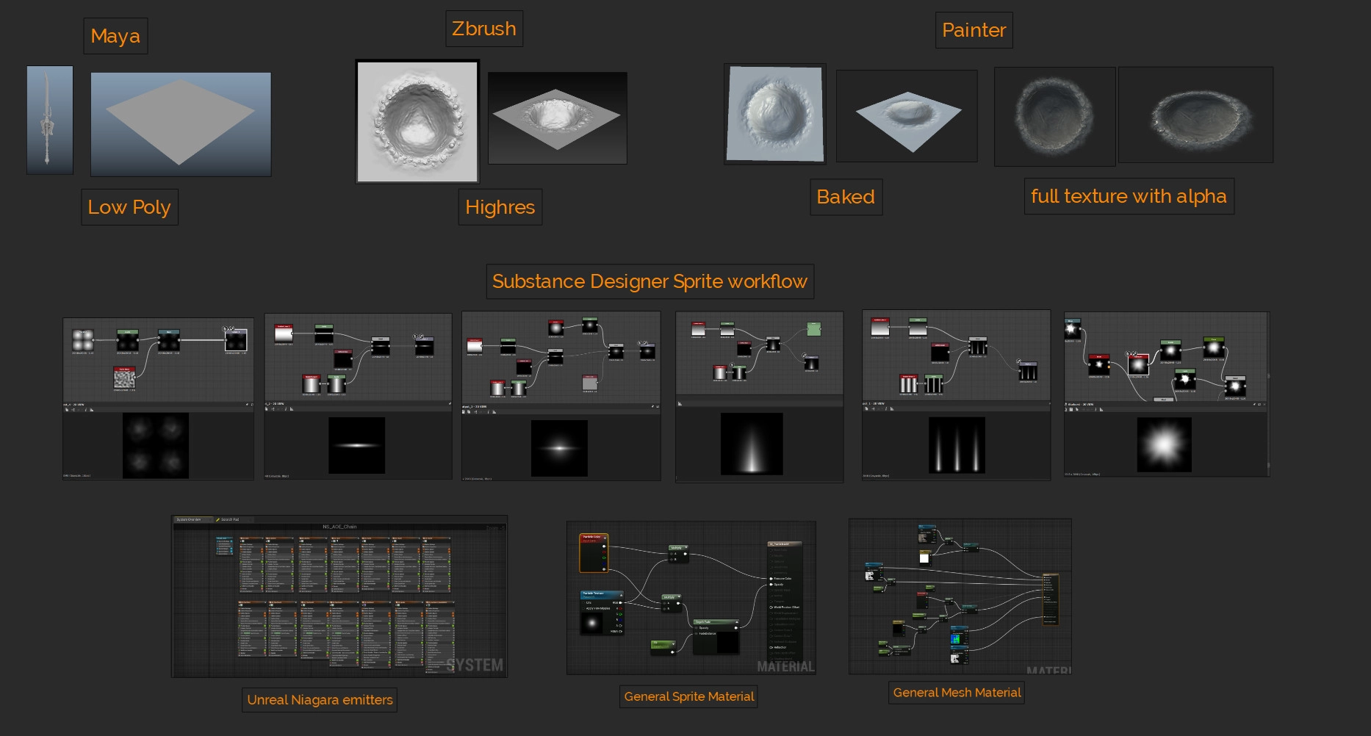Click the vertical beam sprite preview

751,444
